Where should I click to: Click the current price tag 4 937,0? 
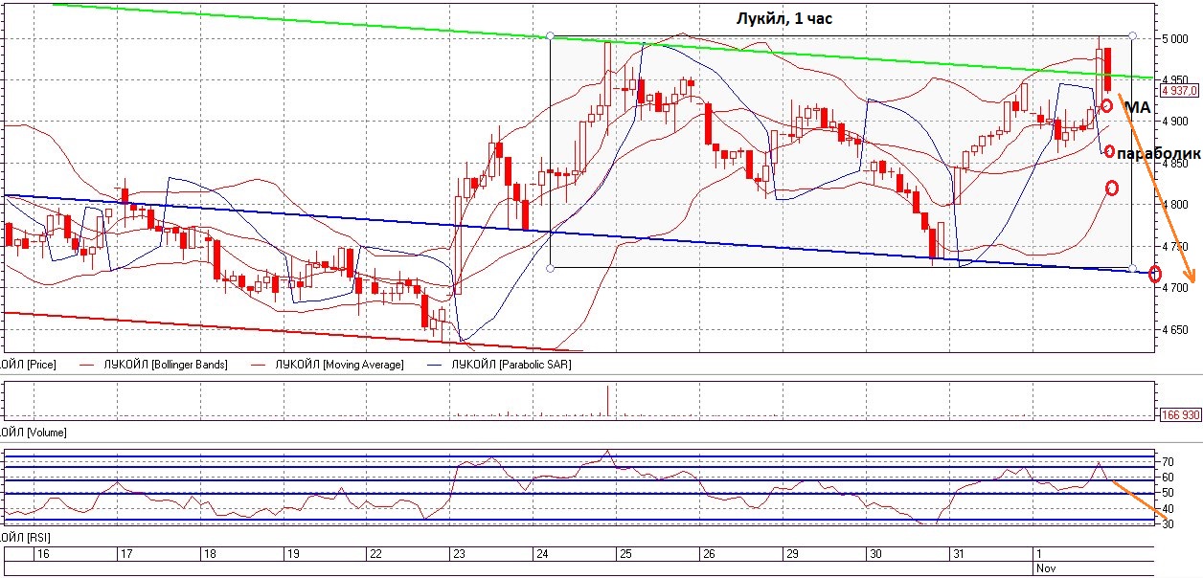click(x=1178, y=90)
